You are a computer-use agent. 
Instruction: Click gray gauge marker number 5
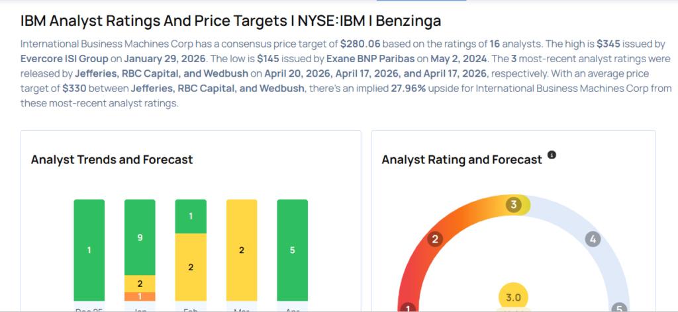(619, 308)
